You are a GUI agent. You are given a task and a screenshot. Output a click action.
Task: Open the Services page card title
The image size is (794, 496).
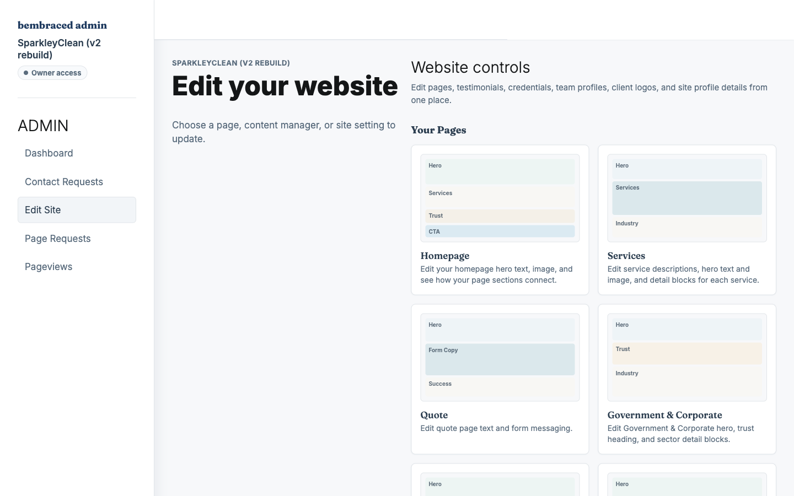[x=626, y=256]
